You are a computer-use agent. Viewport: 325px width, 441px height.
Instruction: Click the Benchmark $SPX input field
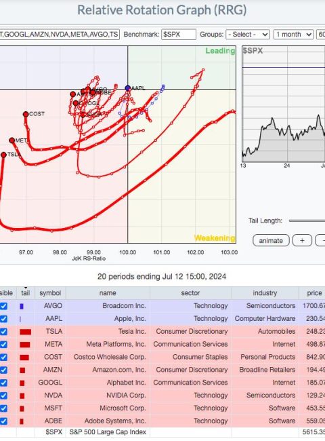(179, 35)
